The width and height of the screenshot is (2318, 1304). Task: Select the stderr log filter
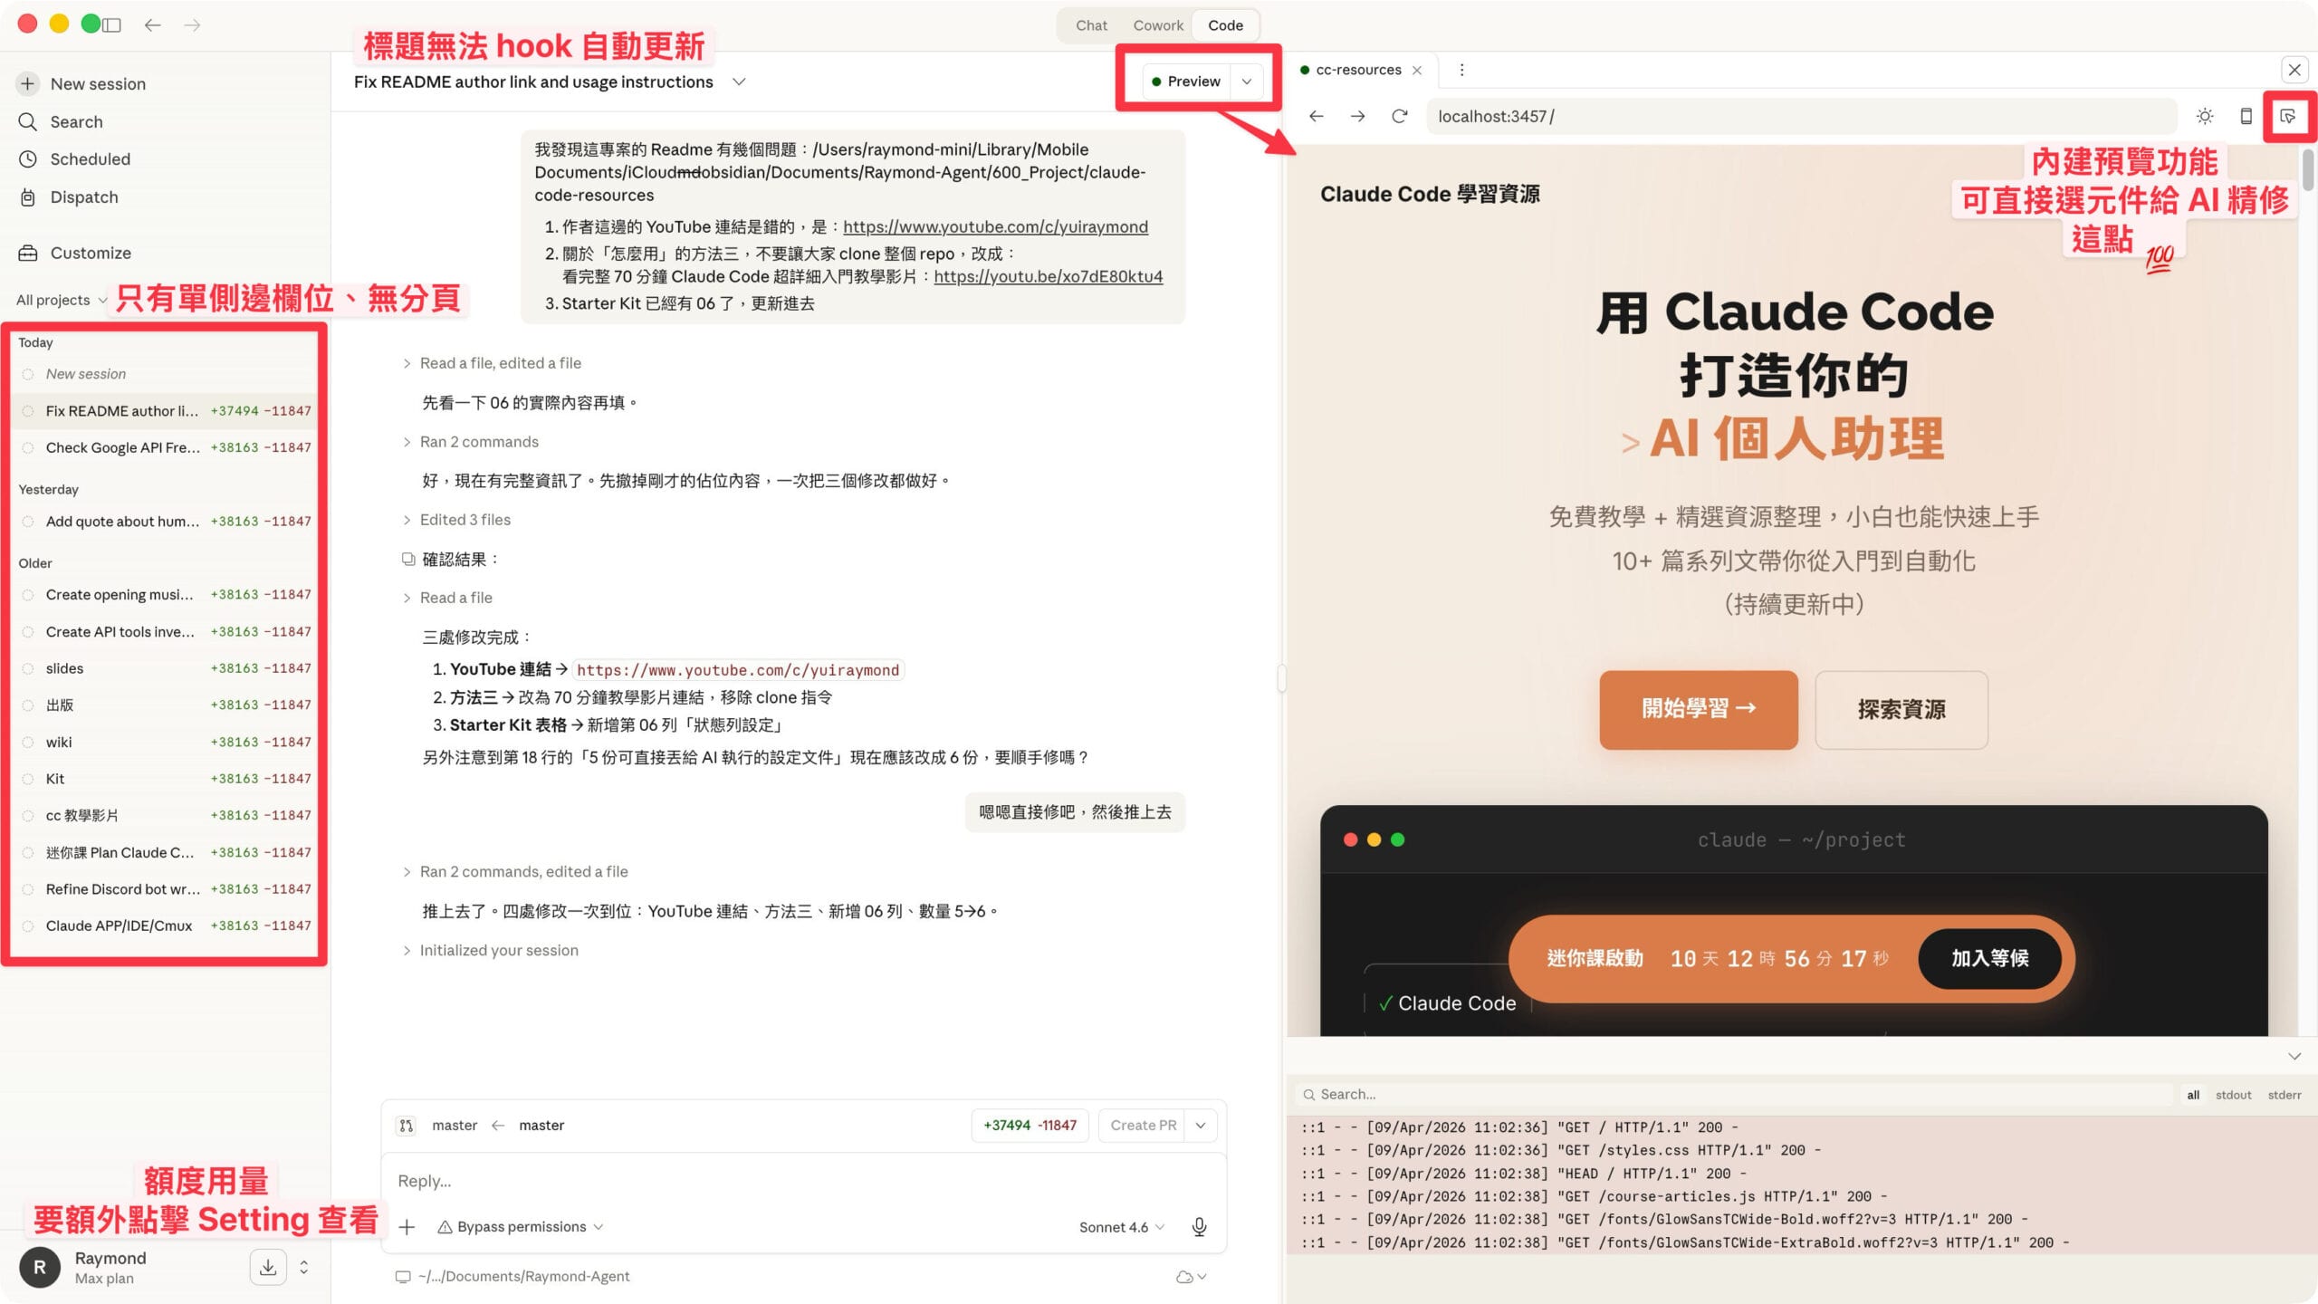[2284, 1095]
